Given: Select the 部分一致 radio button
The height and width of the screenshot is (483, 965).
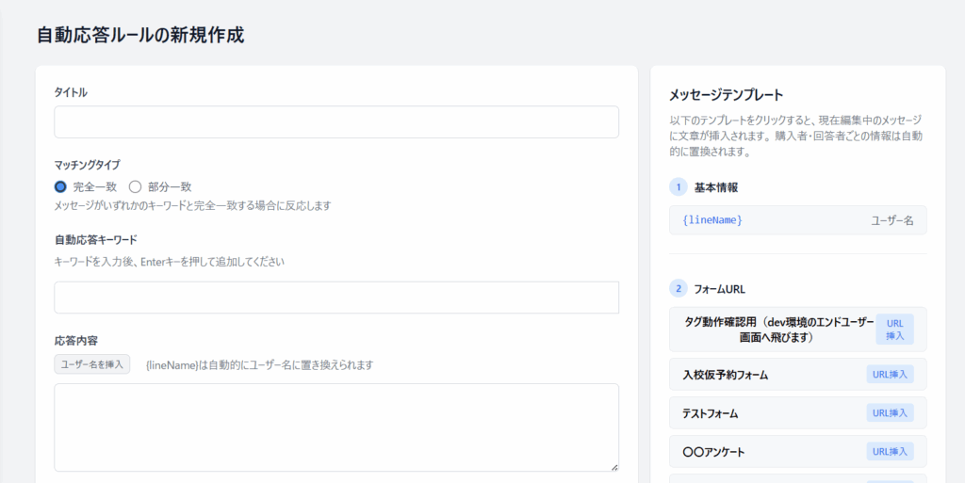Looking at the screenshot, I should [x=136, y=186].
